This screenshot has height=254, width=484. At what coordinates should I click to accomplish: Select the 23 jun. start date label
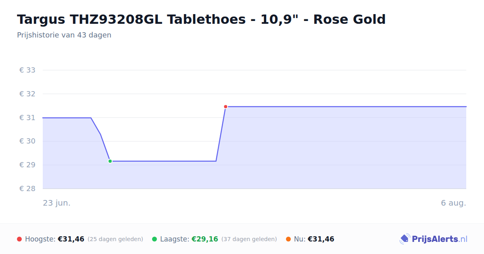coord(57,203)
